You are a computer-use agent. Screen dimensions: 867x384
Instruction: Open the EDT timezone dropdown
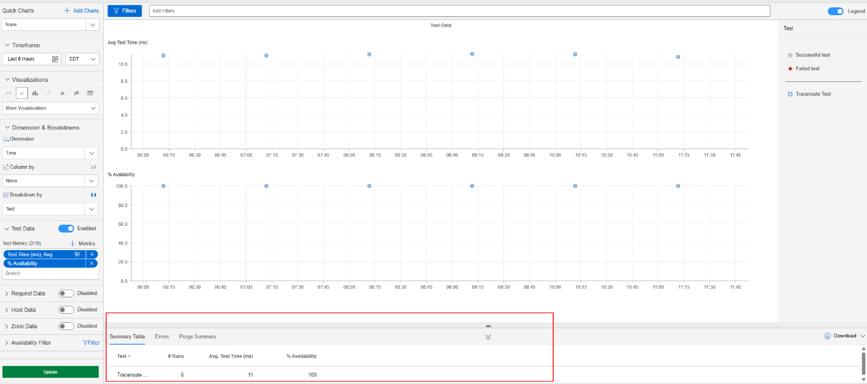point(82,59)
